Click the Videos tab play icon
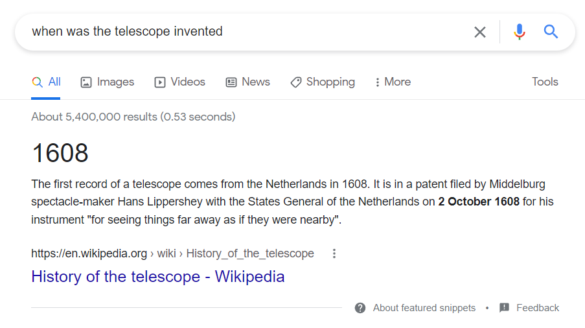 [159, 82]
